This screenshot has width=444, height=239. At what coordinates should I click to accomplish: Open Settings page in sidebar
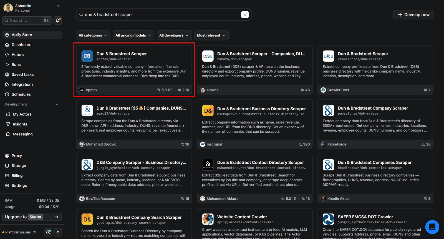coord(32,186)
